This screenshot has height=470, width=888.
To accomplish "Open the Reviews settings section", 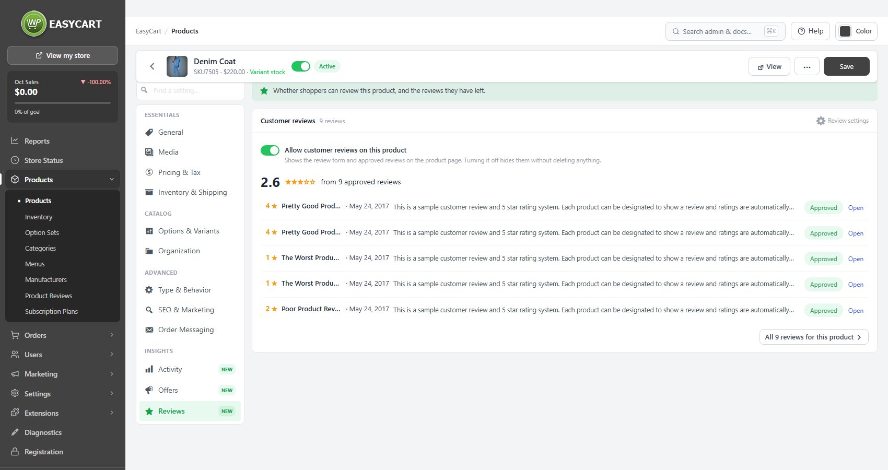I will (x=190, y=411).
